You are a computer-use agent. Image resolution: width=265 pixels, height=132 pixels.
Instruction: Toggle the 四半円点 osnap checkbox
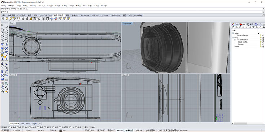(60, 127)
